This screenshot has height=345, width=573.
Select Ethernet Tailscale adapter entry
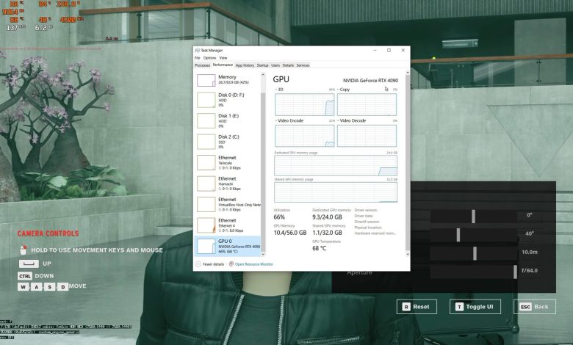pyautogui.click(x=228, y=162)
